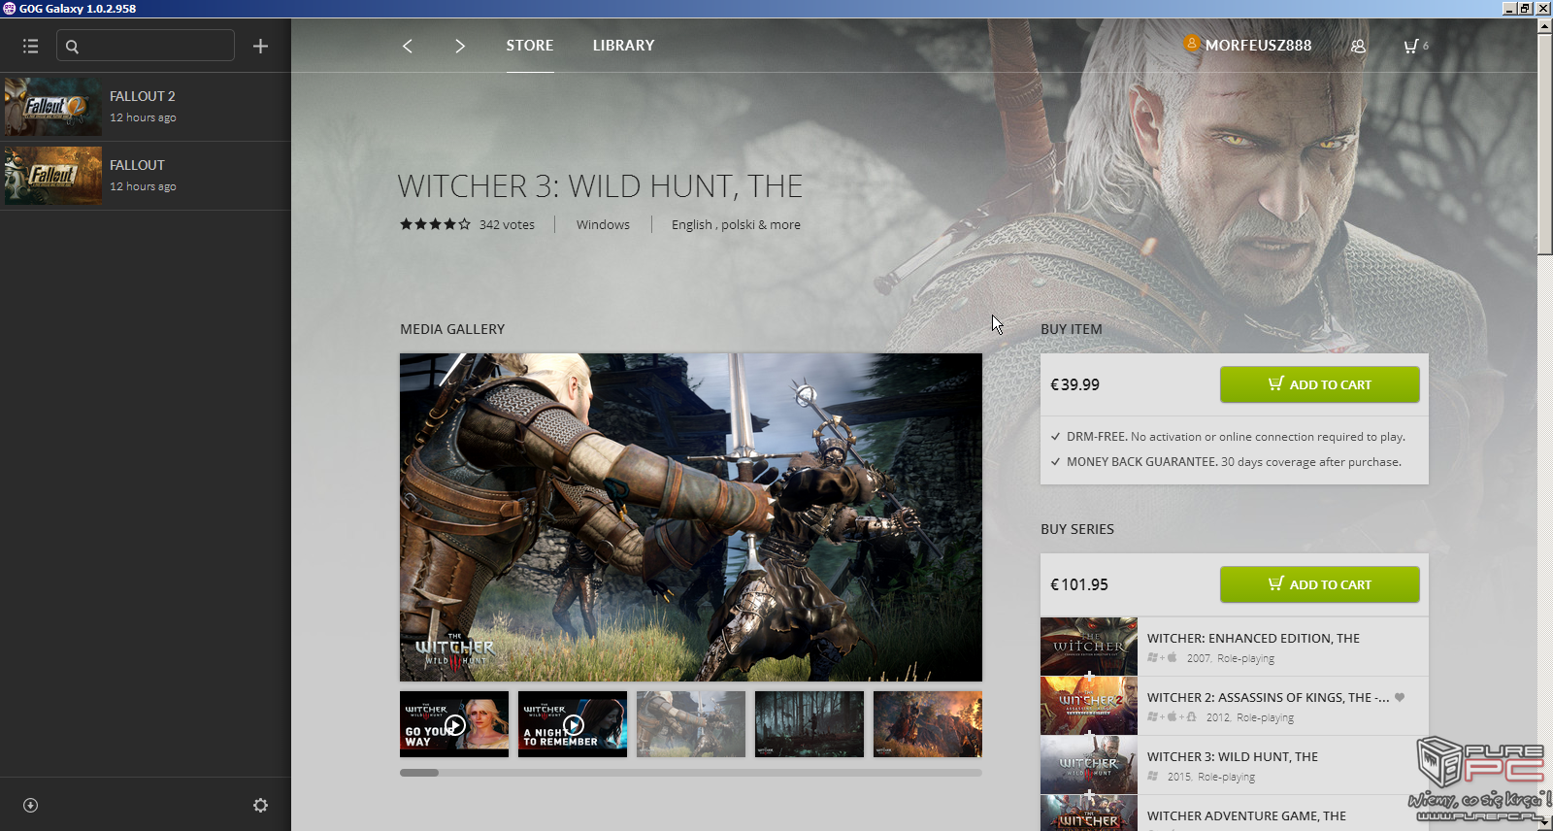Click the Windows platform label
This screenshot has height=831, width=1553.
pyautogui.click(x=603, y=224)
